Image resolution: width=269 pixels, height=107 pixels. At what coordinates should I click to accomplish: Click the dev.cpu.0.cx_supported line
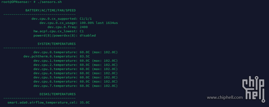[63, 19]
